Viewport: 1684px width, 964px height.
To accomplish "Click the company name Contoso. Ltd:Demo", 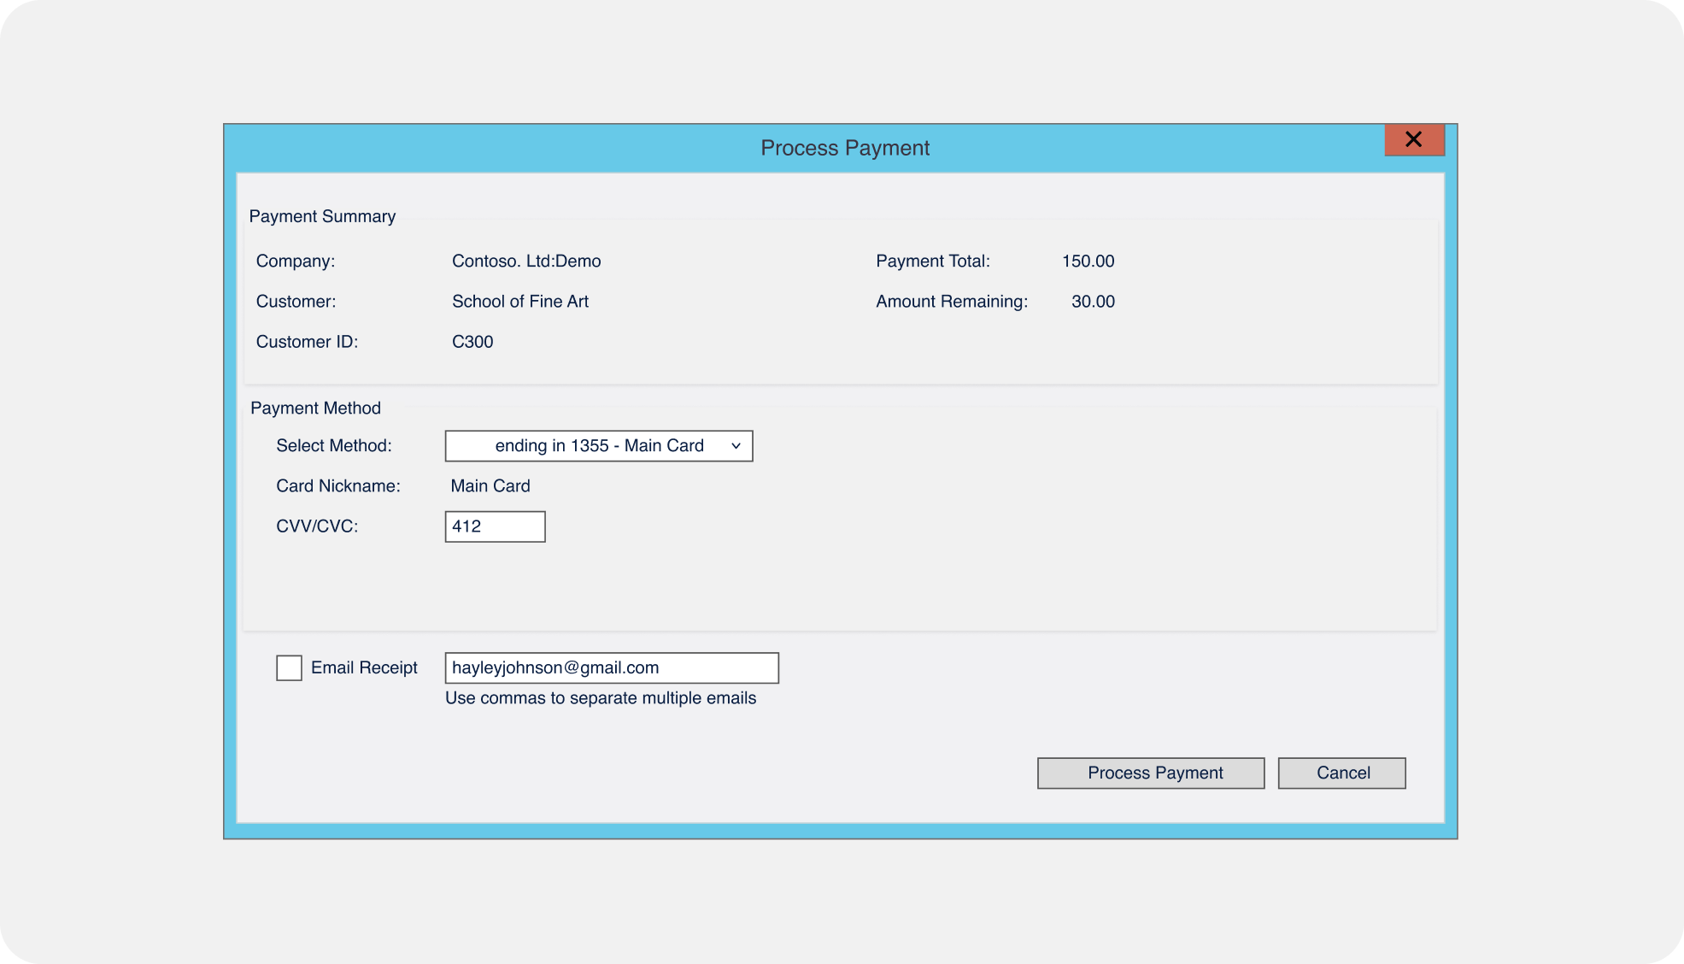I will [525, 261].
